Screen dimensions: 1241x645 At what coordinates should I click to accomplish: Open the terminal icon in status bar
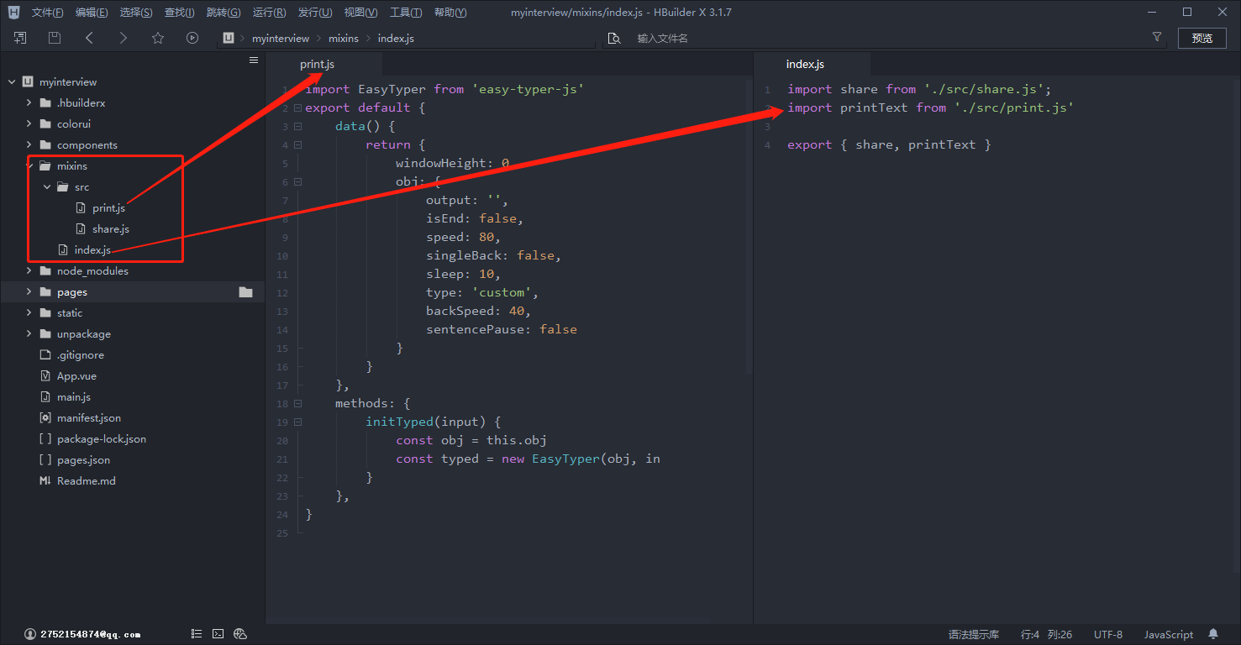(218, 634)
